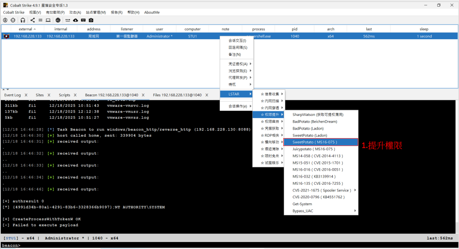Click 备注(N) in the context menu
The height and width of the screenshot is (249, 459).
click(237, 55)
